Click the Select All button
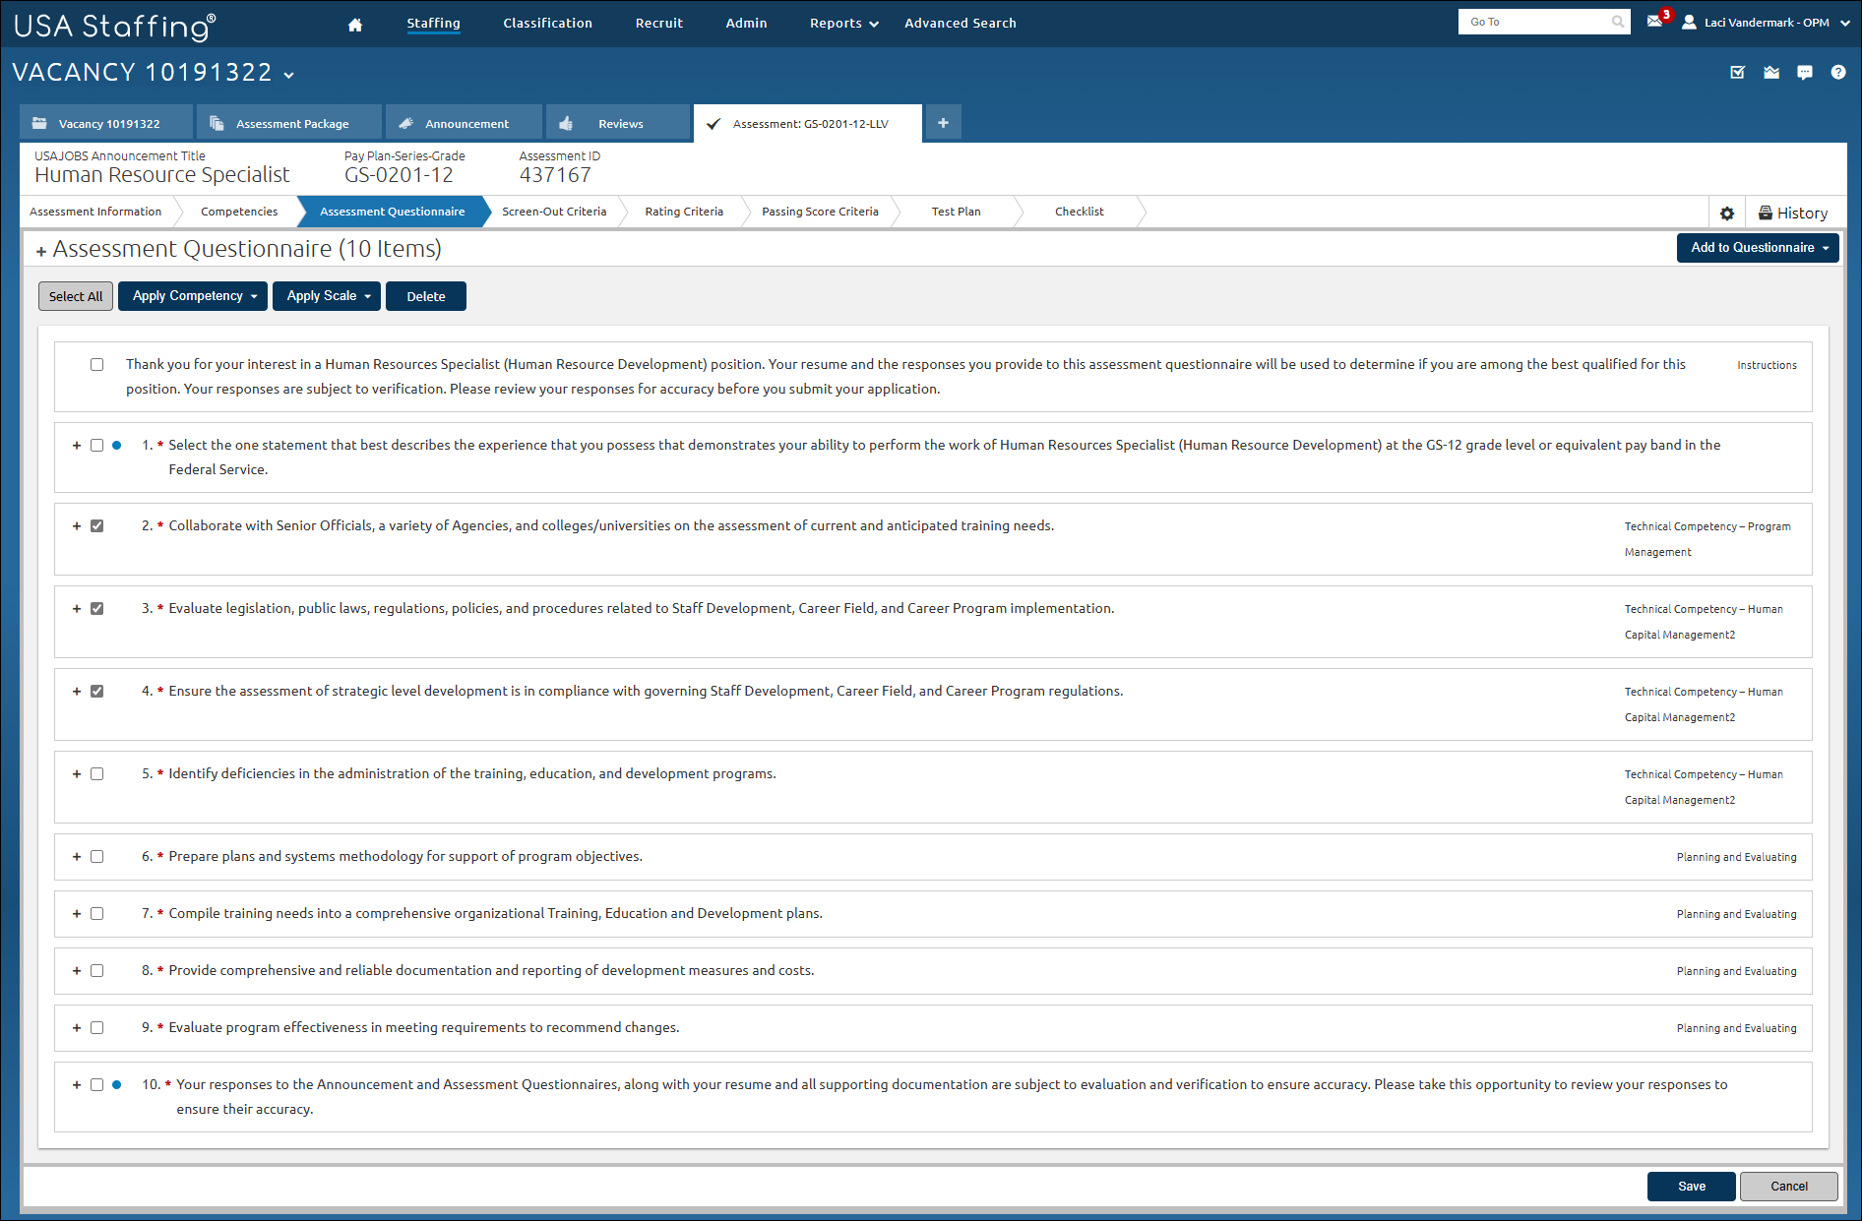The image size is (1862, 1221). pos(75,295)
